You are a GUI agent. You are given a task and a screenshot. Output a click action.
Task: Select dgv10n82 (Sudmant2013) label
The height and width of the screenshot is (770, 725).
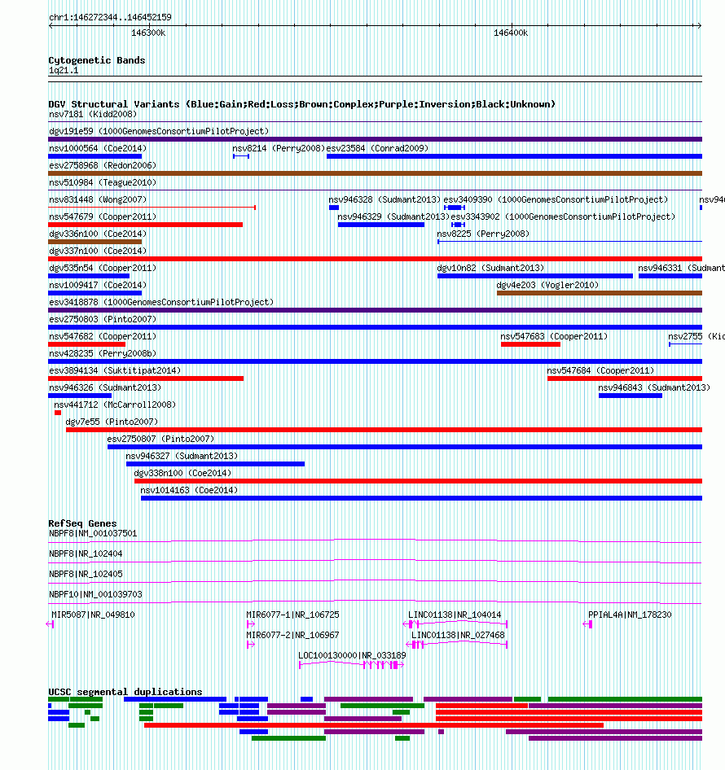(x=490, y=268)
